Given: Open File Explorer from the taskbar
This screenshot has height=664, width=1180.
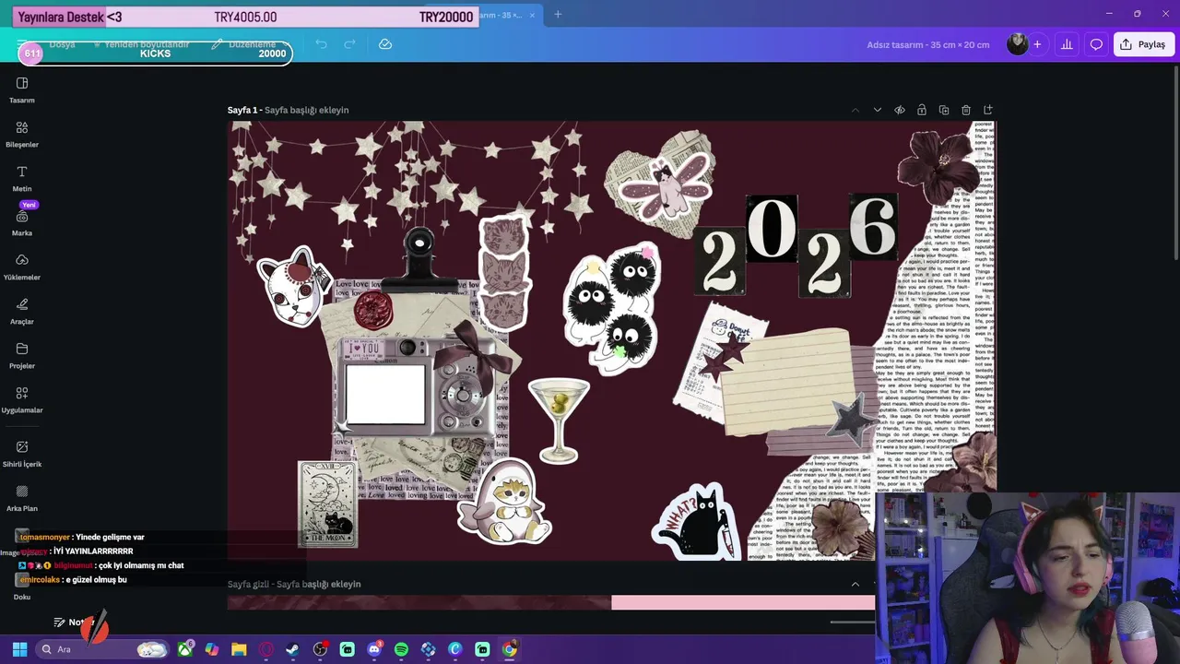Looking at the screenshot, I should (x=239, y=649).
